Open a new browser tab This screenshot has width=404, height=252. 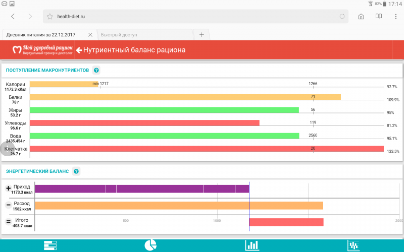click(201, 35)
